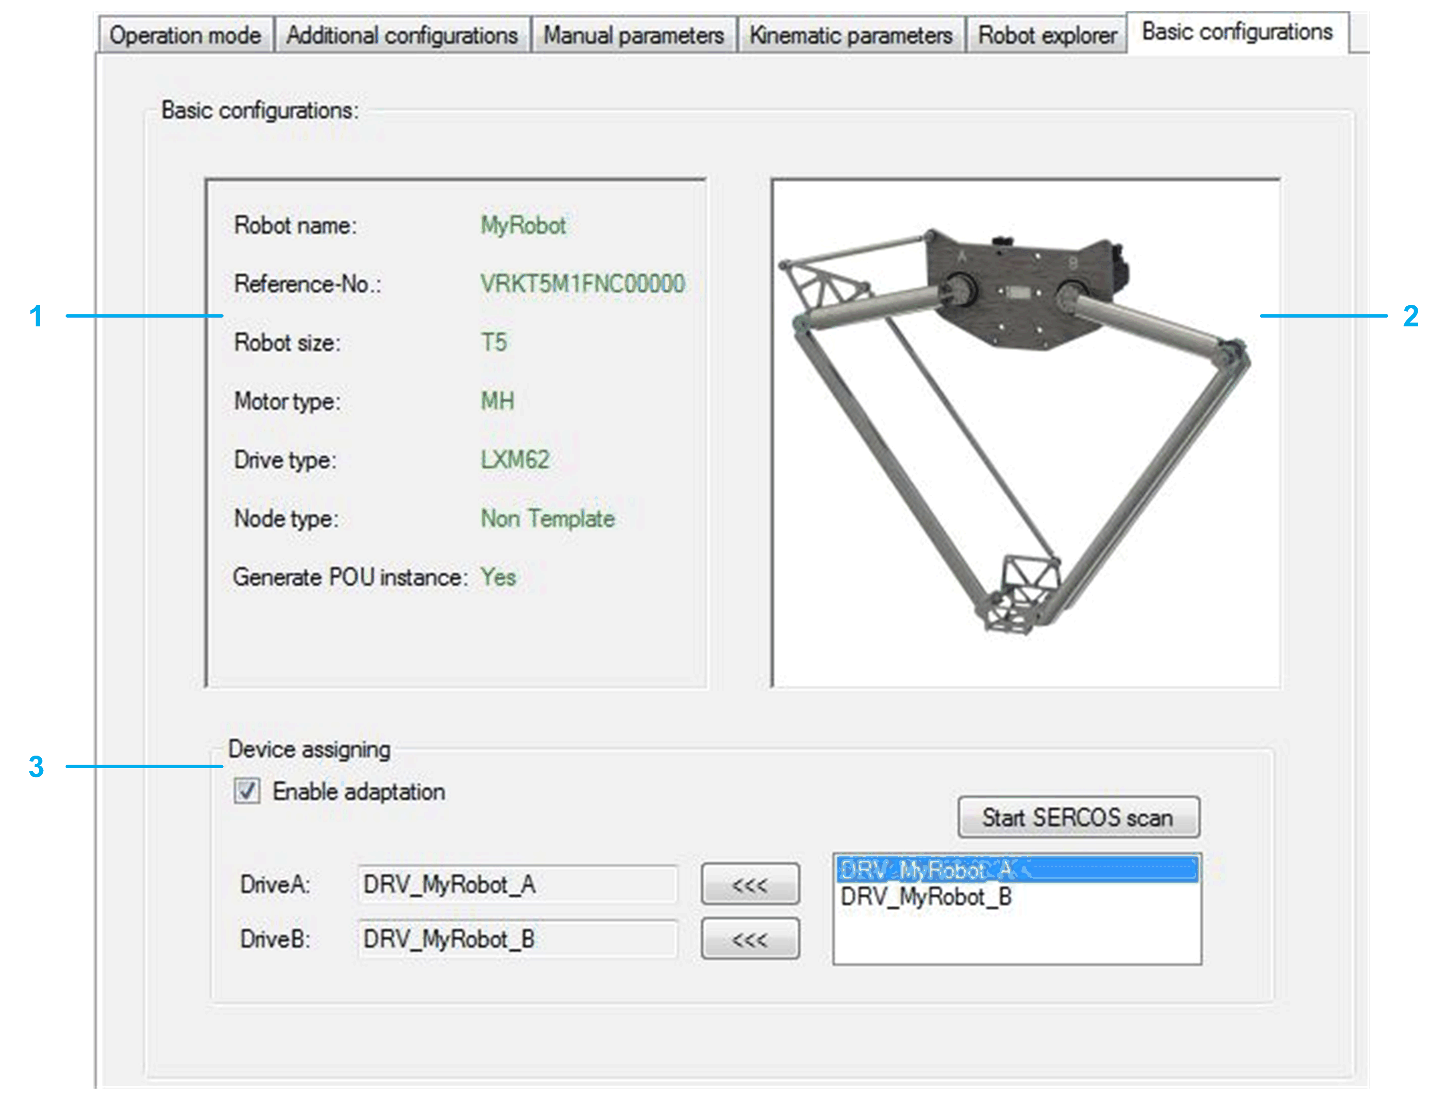Click the Basic configurations tab
The image size is (1445, 1101).
click(1236, 32)
